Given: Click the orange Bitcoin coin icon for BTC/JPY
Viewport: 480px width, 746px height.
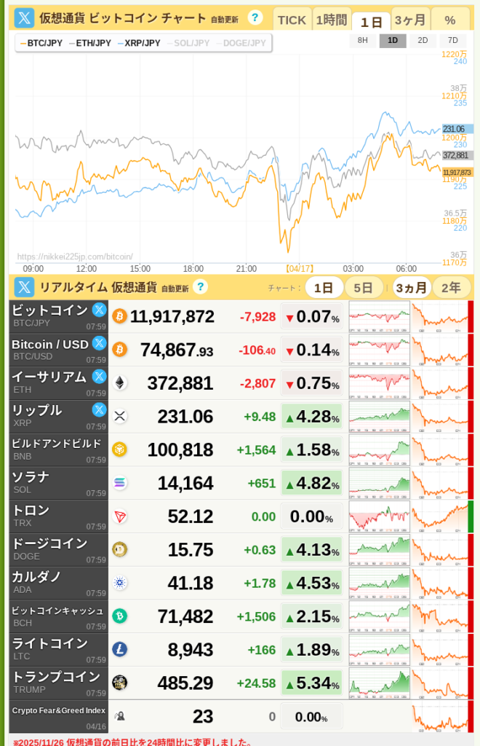Looking at the screenshot, I should (119, 317).
